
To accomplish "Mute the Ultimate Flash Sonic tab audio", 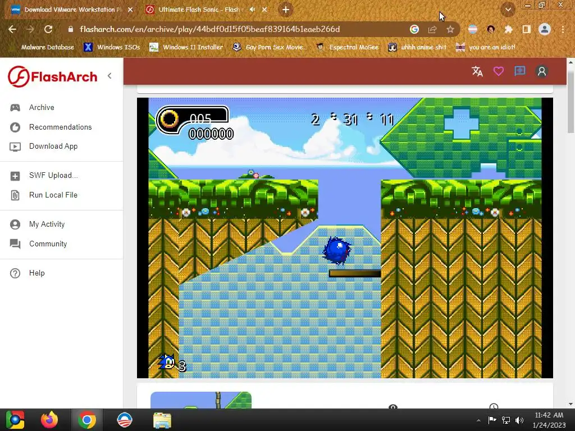I will tap(252, 10).
